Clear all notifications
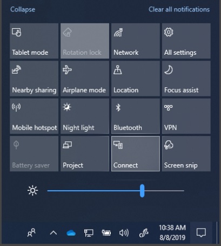221x246 pixels. pyautogui.click(x=179, y=9)
